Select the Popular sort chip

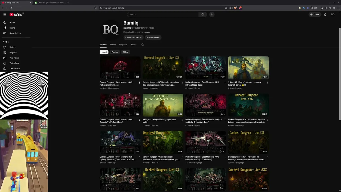click(x=115, y=52)
